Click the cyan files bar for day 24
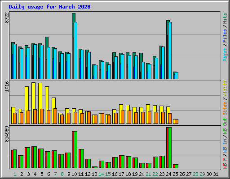 (x=170, y=51)
